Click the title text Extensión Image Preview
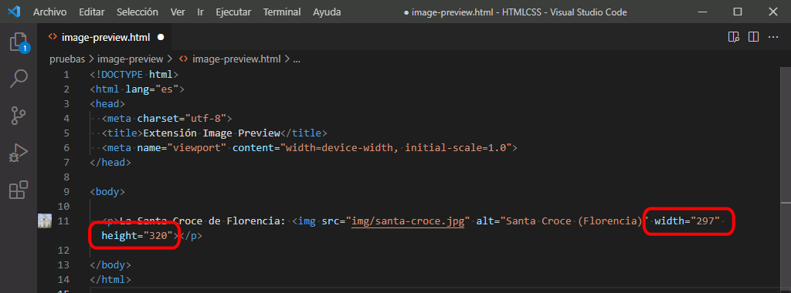Image resolution: width=791 pixels, height=293 pixels. (212, 133)
